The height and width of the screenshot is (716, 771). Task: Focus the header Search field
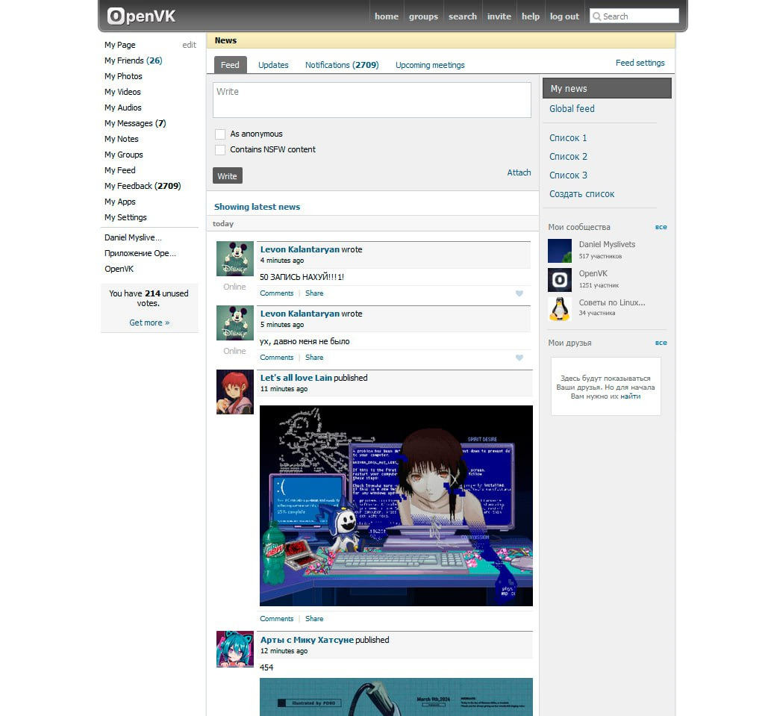pos(634,16)
